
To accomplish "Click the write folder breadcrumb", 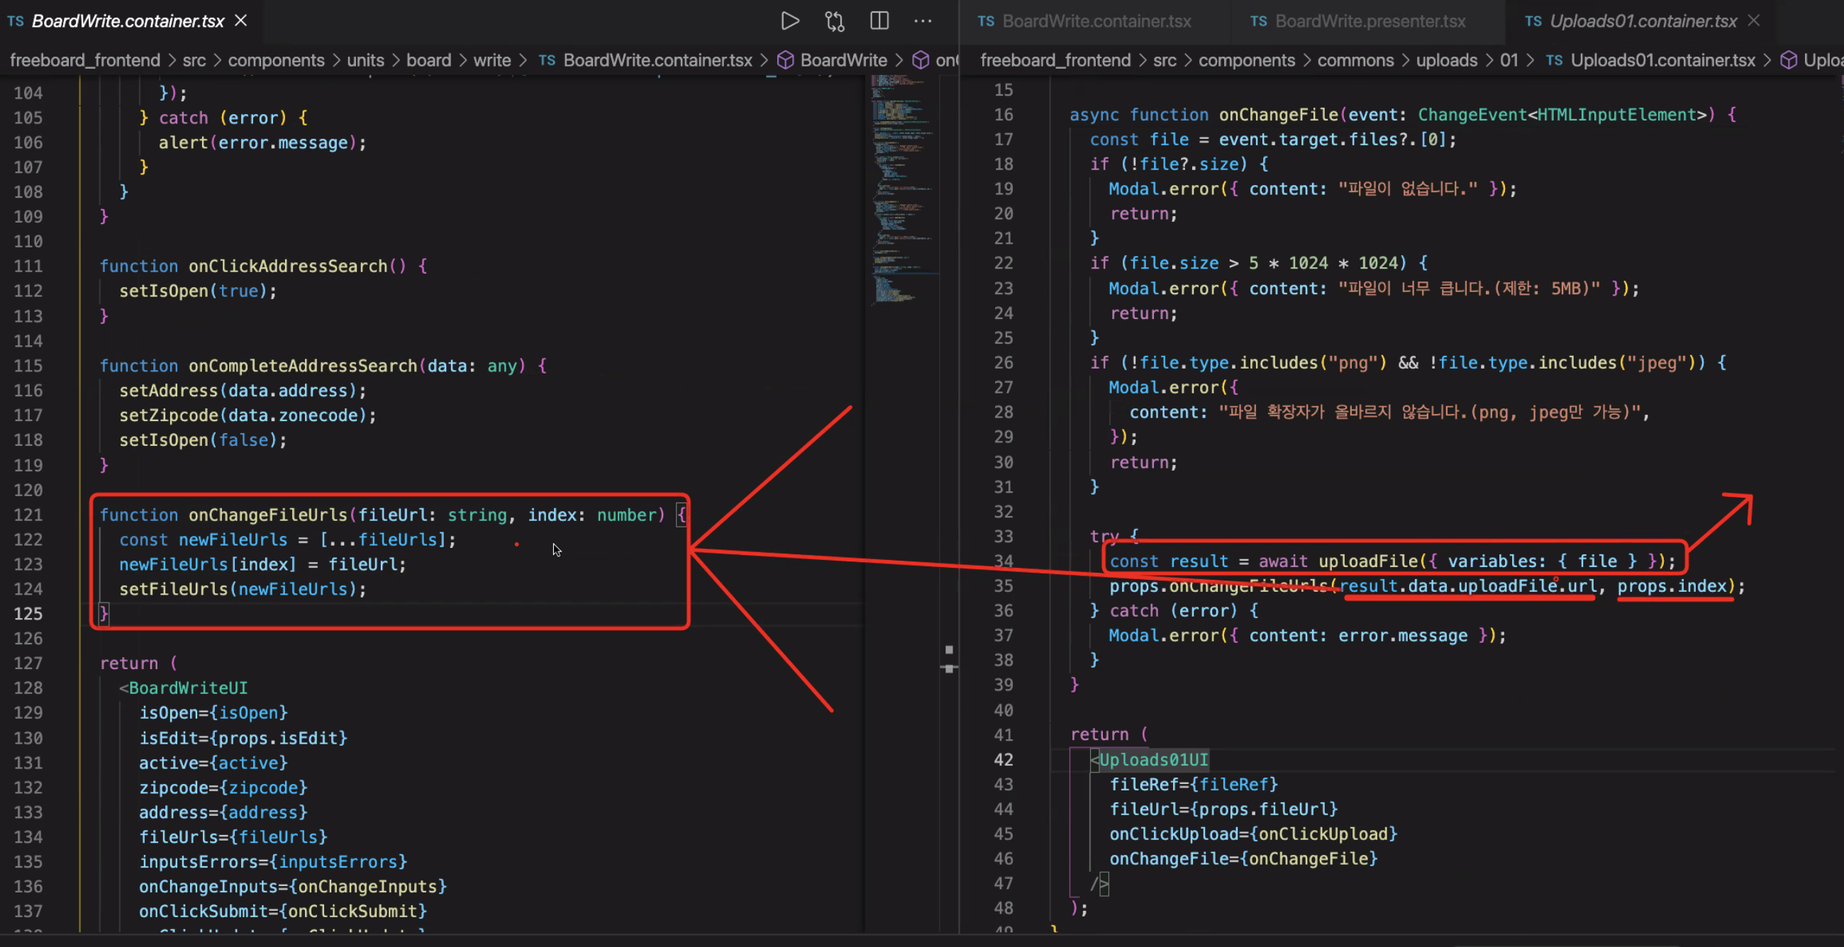I will 491,60.
